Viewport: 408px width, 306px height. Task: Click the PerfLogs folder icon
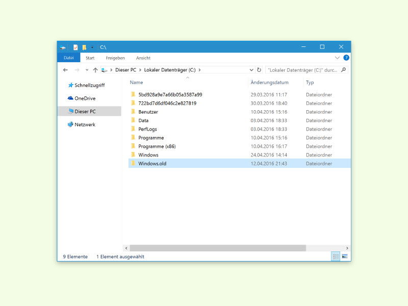click(x=133, y=129)
